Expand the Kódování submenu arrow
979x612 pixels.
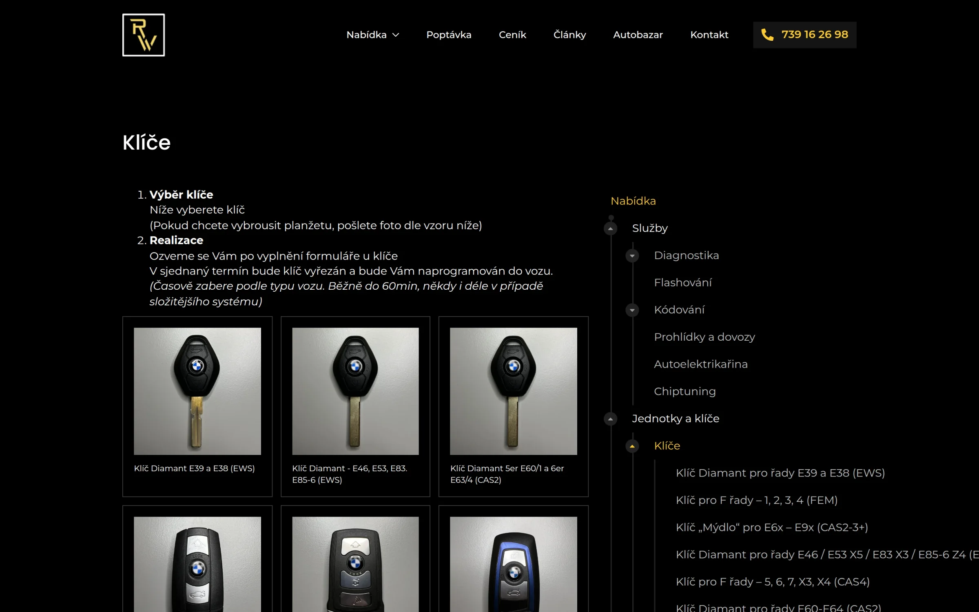pos(632,310)
